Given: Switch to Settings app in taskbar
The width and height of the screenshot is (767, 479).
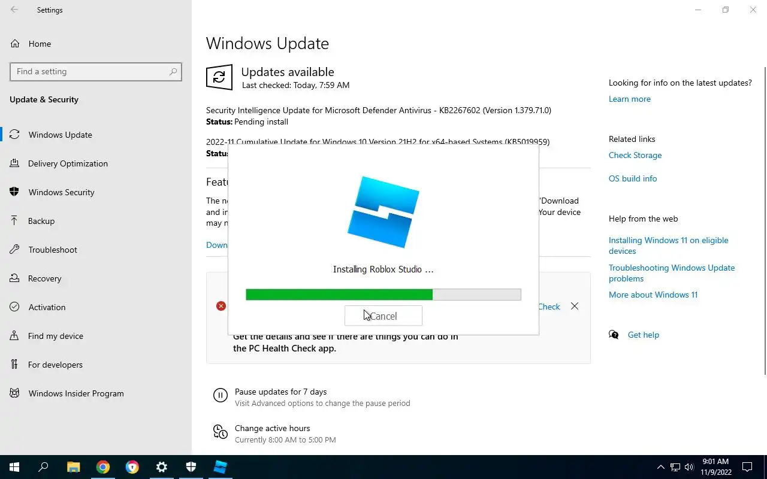Looking at the screenshot, I should [x=162, y=467].
